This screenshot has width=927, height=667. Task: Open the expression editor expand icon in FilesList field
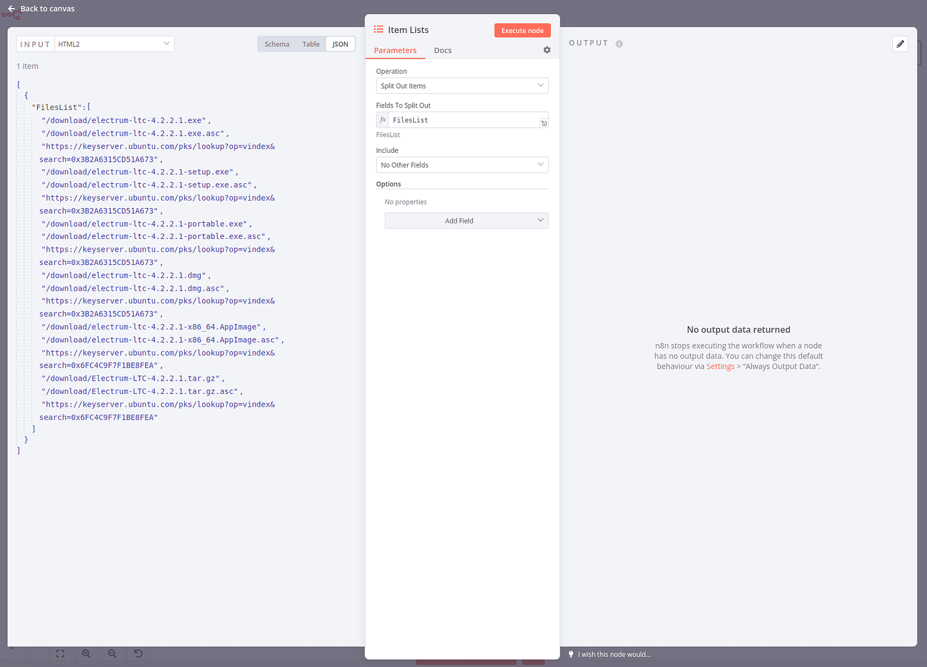[x=543, y=123]
